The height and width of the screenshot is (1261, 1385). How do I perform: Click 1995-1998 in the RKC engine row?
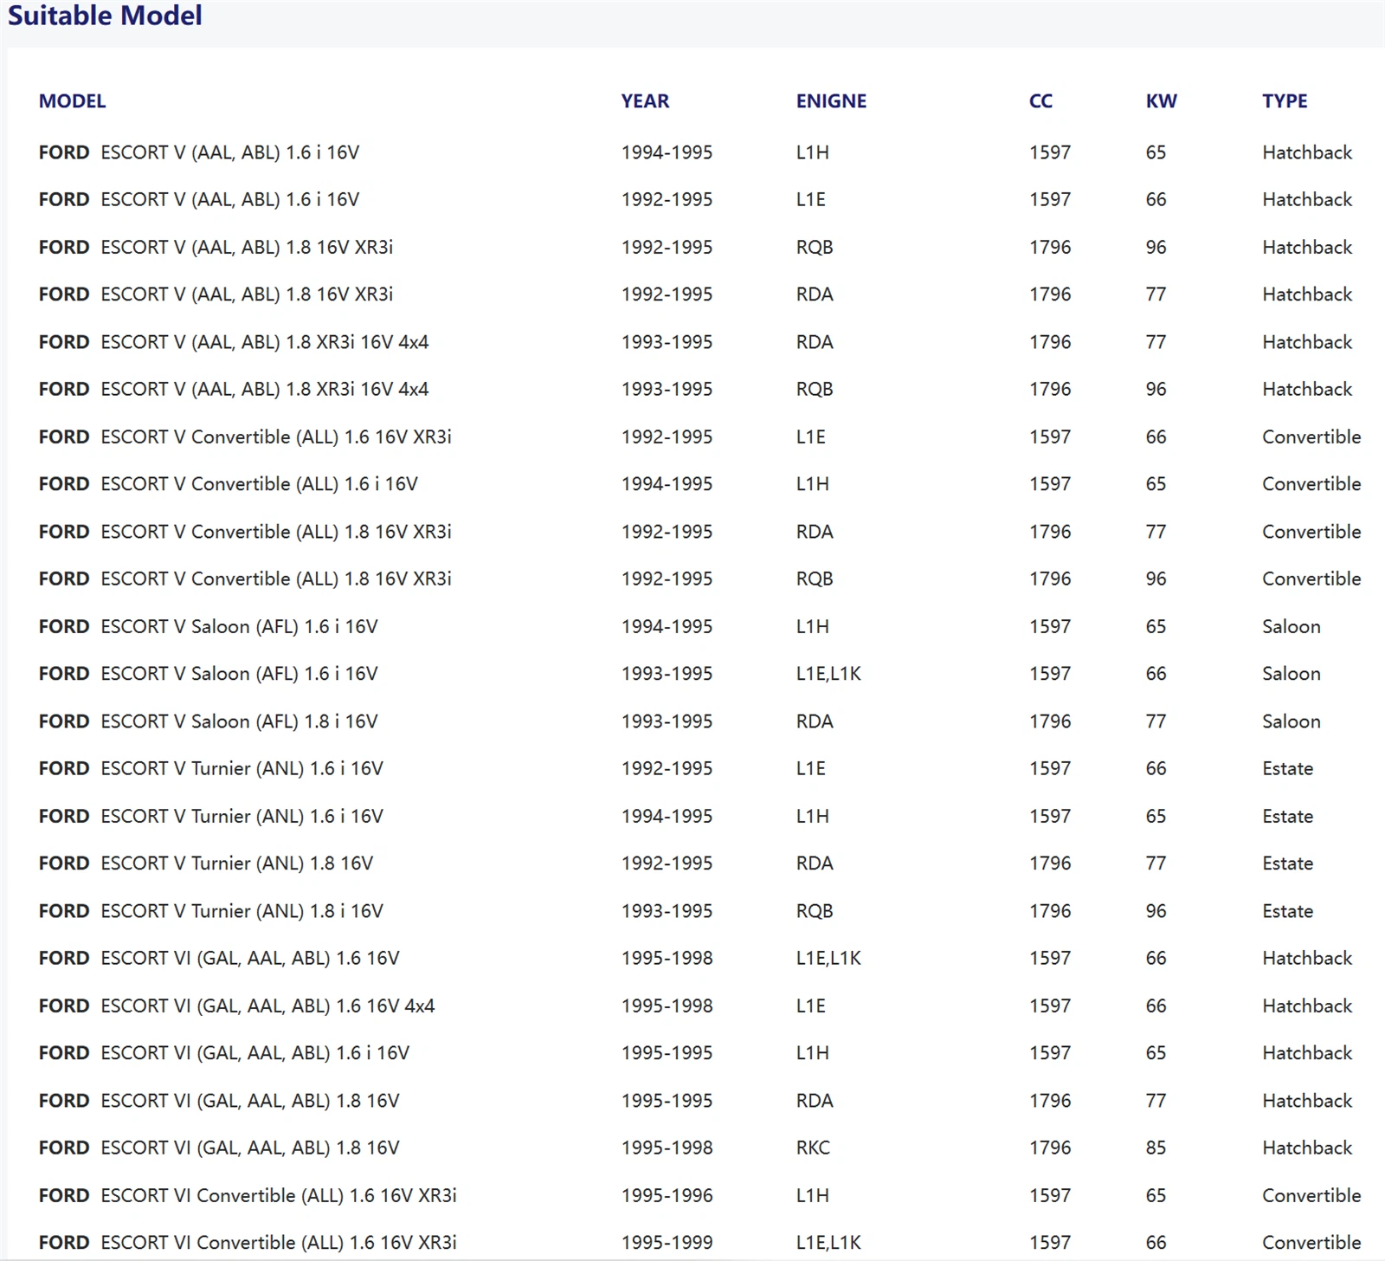point(667,1148)
